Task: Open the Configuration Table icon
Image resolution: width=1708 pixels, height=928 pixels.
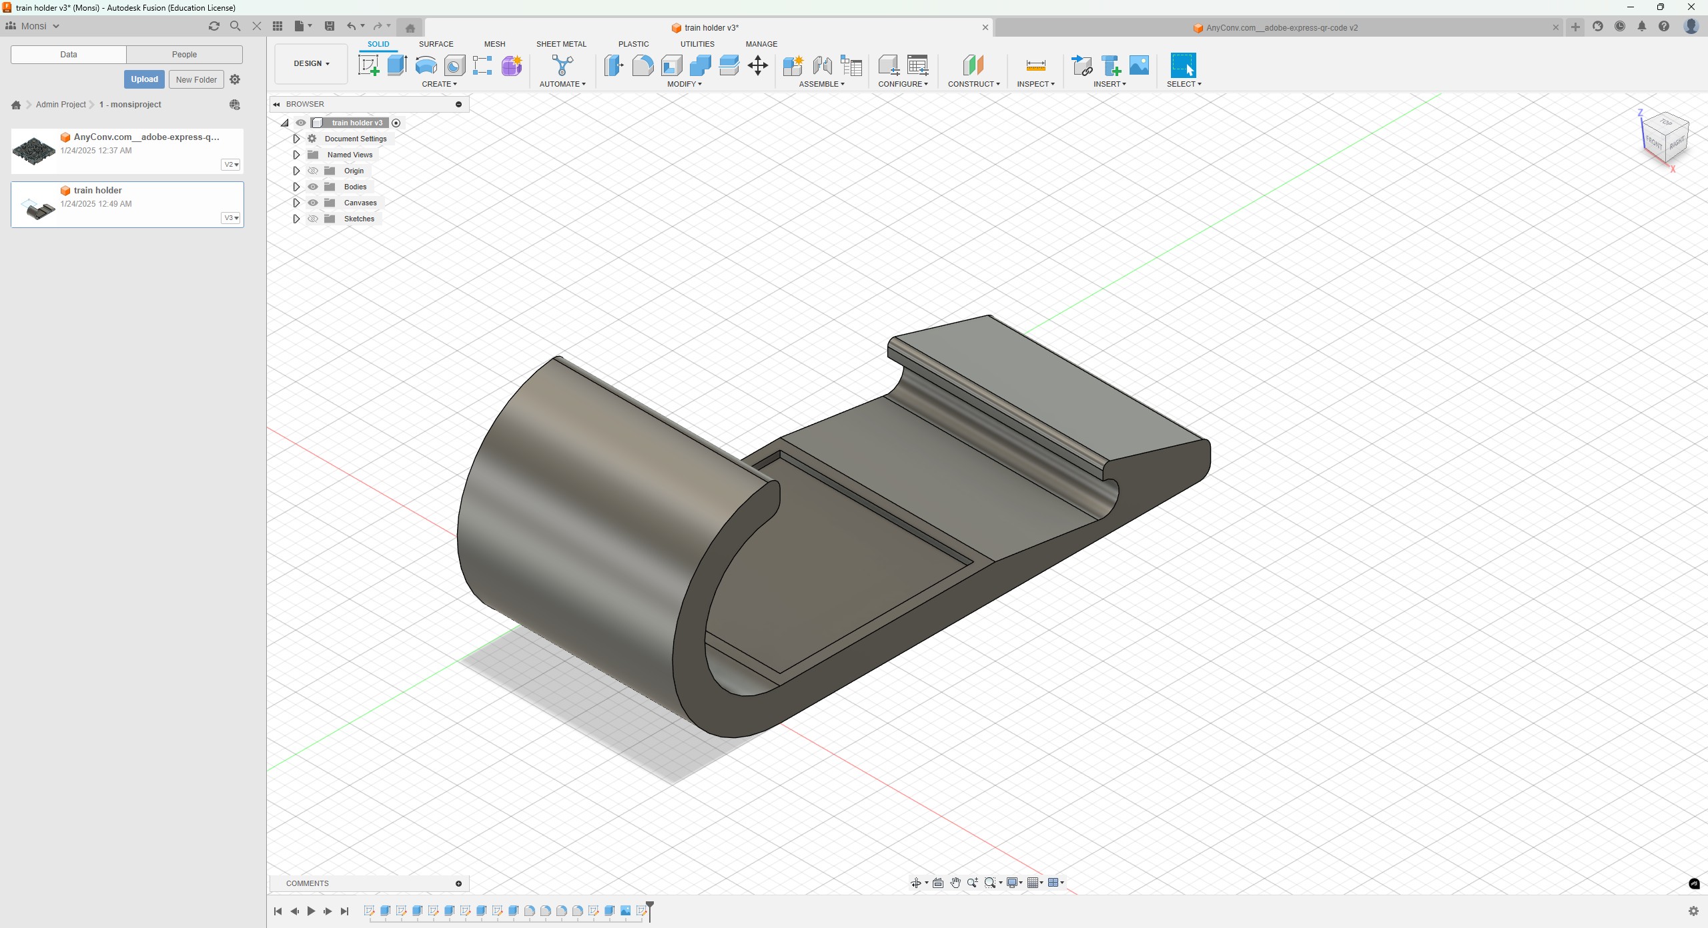Action: (x=918, y=65)
